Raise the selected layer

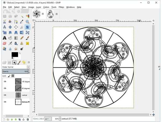coord(12,120)
